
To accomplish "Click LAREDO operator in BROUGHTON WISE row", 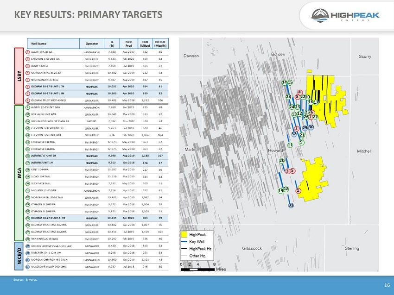I will click(x=92, y=121).
